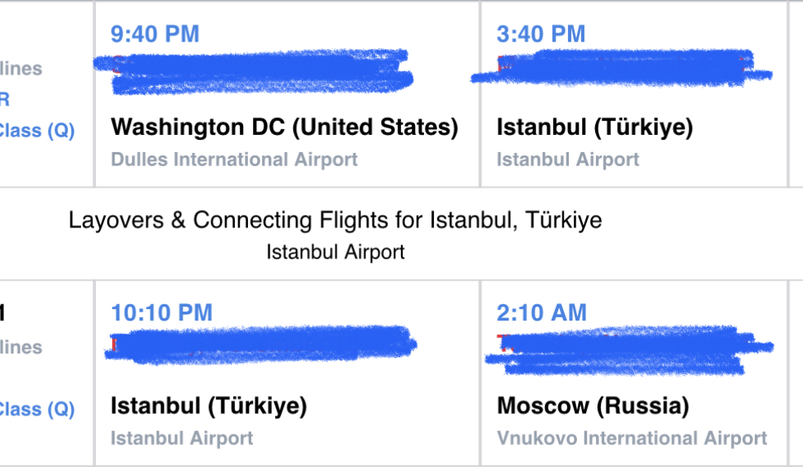Viewport: 803px width, 467px height.
Task: Open Class (Q) link for Moscow flight
Action: click(37, 408)
